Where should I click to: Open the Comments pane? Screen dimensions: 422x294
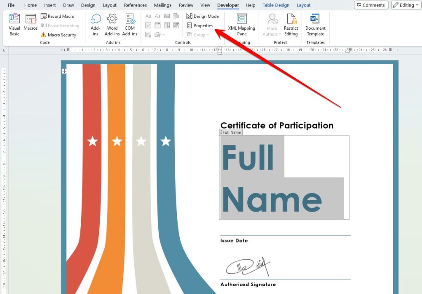[370, 5]
